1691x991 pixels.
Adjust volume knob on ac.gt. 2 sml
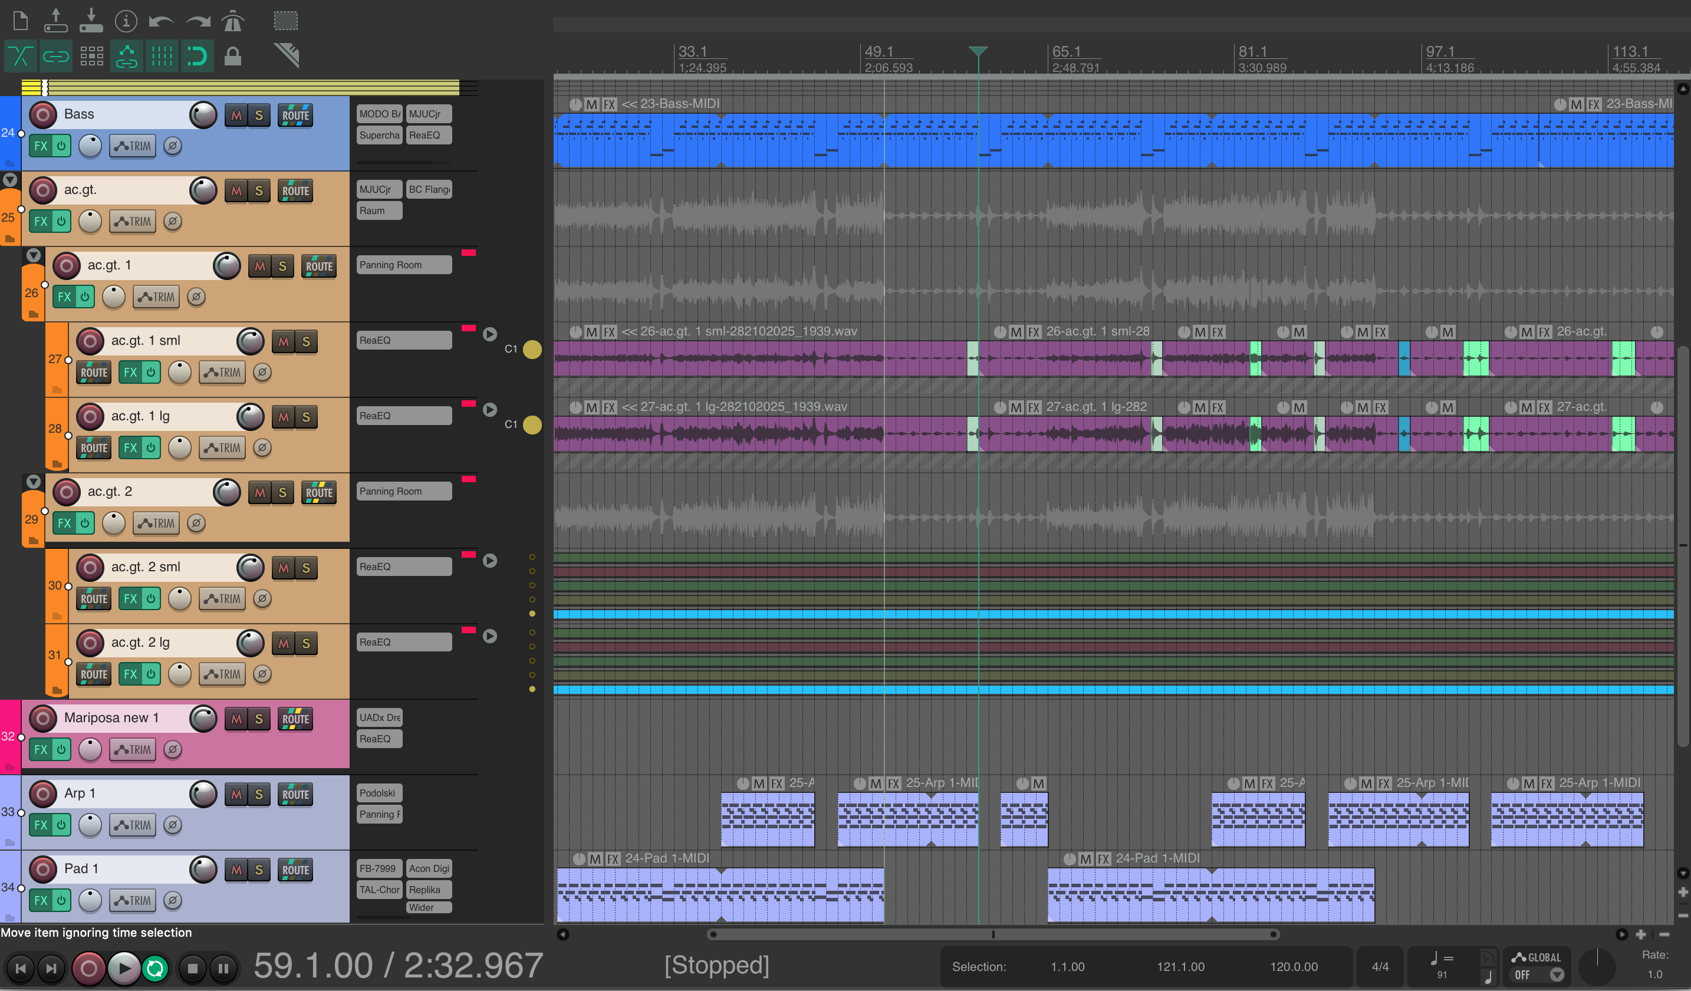click(251, 568)
